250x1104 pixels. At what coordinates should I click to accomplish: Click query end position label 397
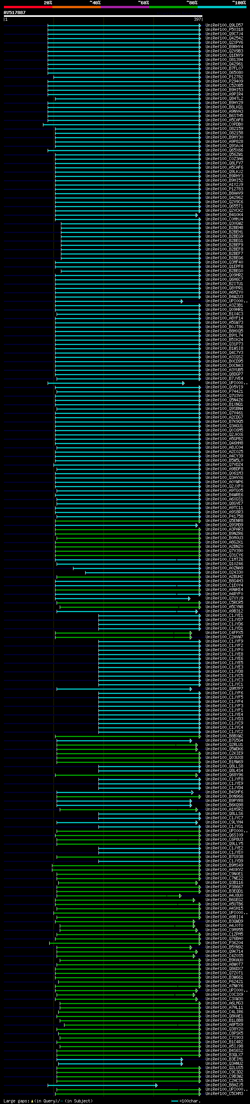(x=197, y=19)
